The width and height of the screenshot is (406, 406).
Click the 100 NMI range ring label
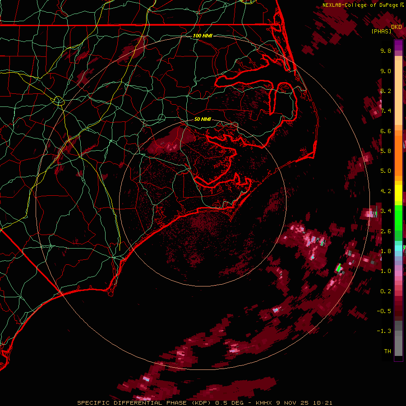tap(203, 36)
